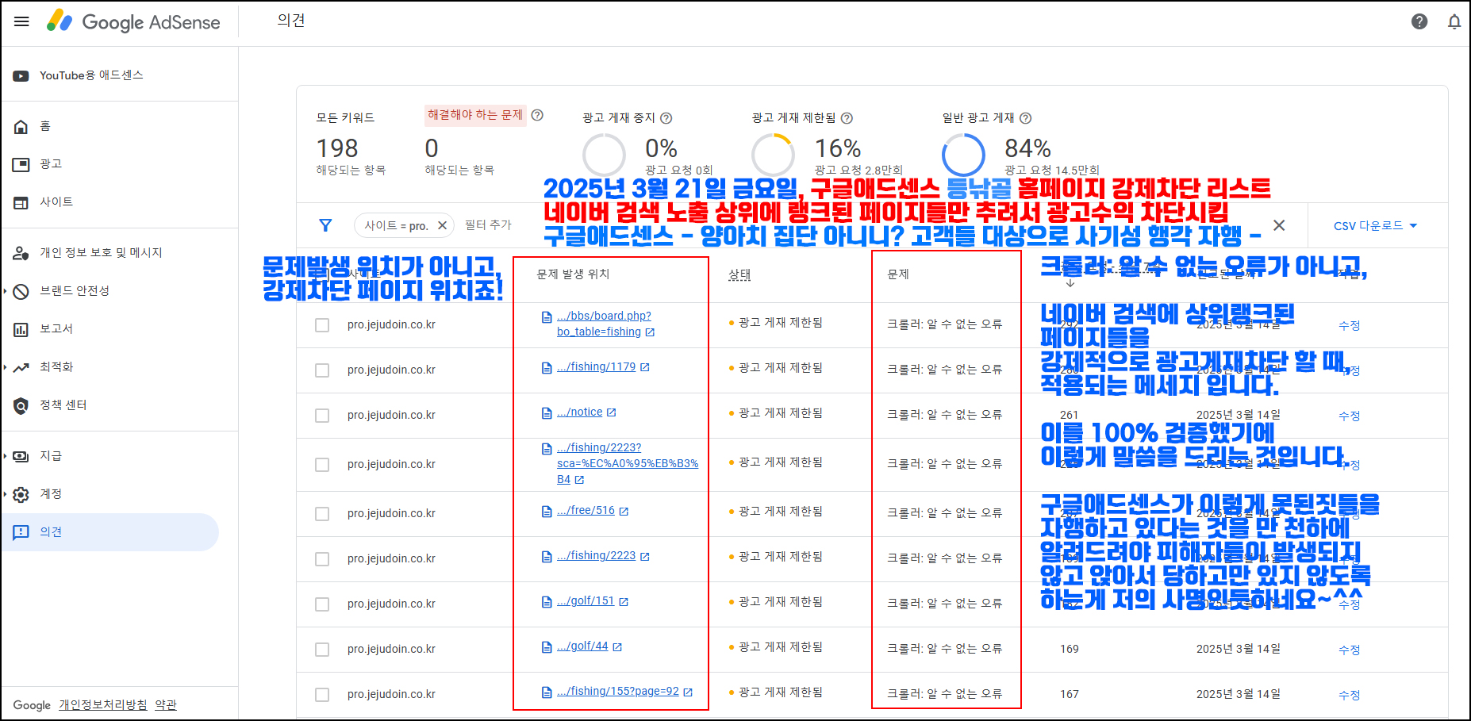The width and height of the screenshot is (1471, 721).
Task: Open the help question mark icon
Action: click(x=1419, y=21)
